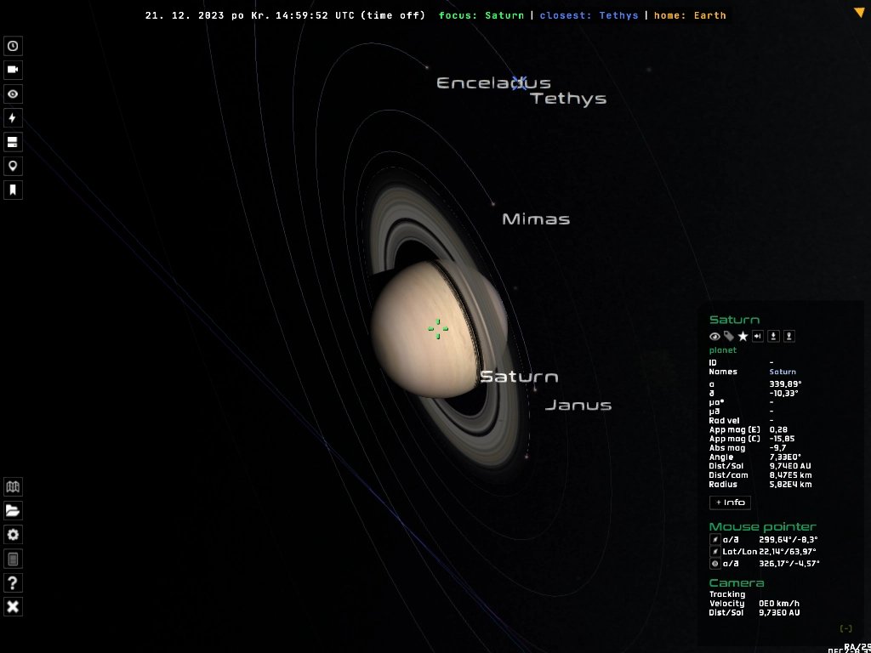The width and height of the screenshot is (871, 653).
Task: Bookmark Saturn with the star icon
Action: coord(742,337)
